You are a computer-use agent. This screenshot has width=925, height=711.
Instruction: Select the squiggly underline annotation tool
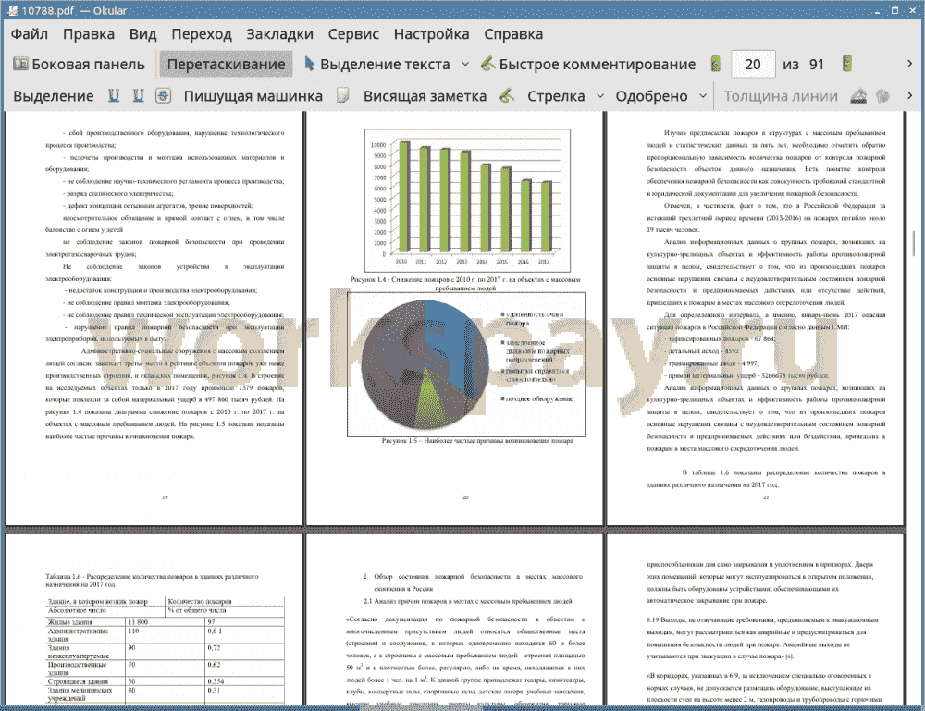pyautogui.click(x=138, y=95)
